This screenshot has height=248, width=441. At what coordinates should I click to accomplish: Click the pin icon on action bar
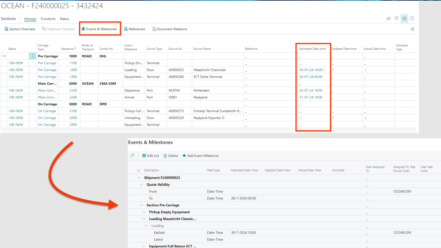point(412,29)
